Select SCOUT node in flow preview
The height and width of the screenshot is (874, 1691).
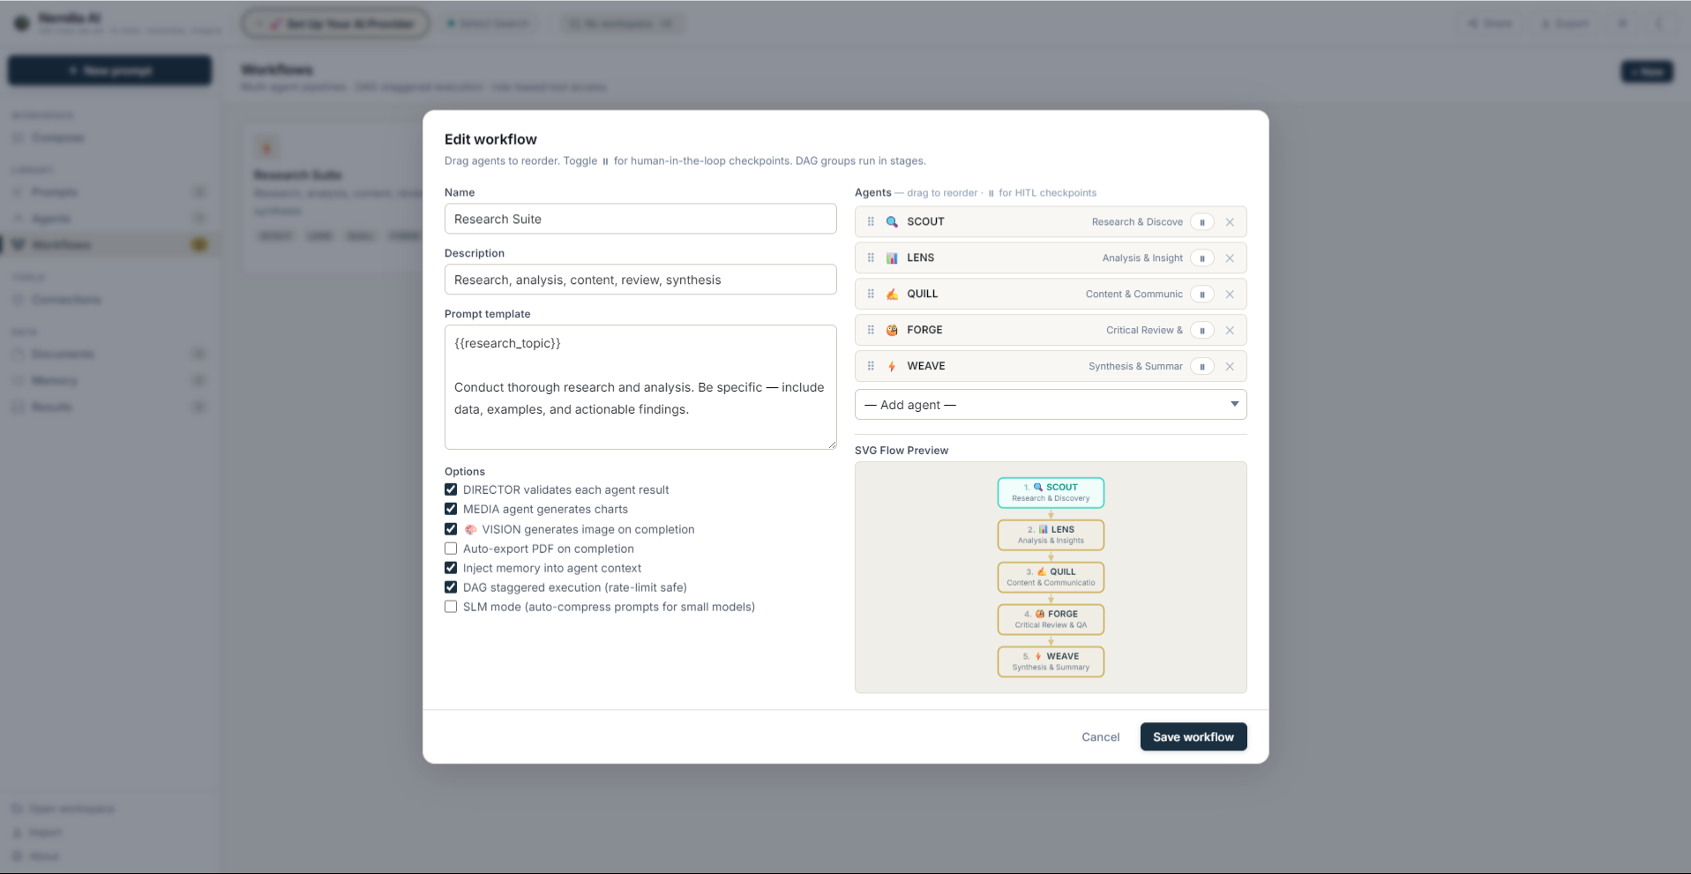pyautogui.click(x=1051, y=493)
